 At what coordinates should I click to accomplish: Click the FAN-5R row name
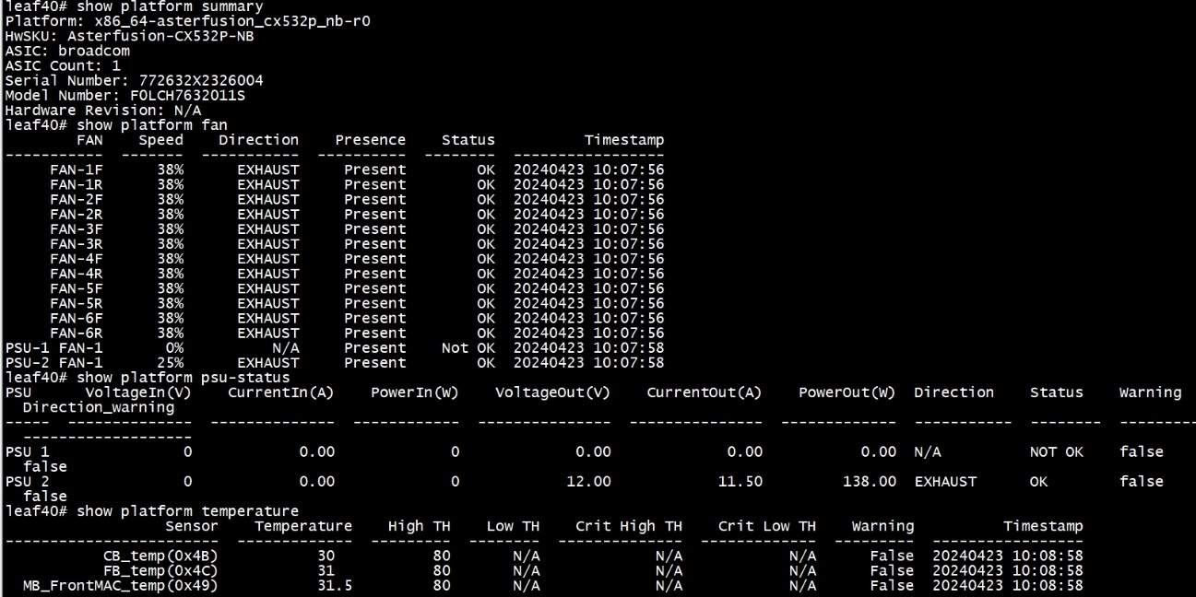(x=77, y=303)
